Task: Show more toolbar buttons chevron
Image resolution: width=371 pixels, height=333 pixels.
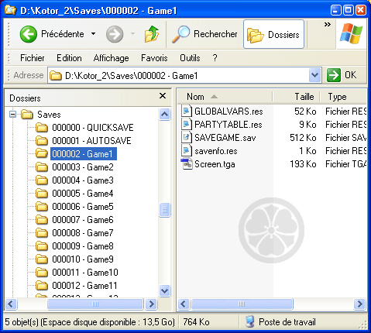Action: click(328, 25)
